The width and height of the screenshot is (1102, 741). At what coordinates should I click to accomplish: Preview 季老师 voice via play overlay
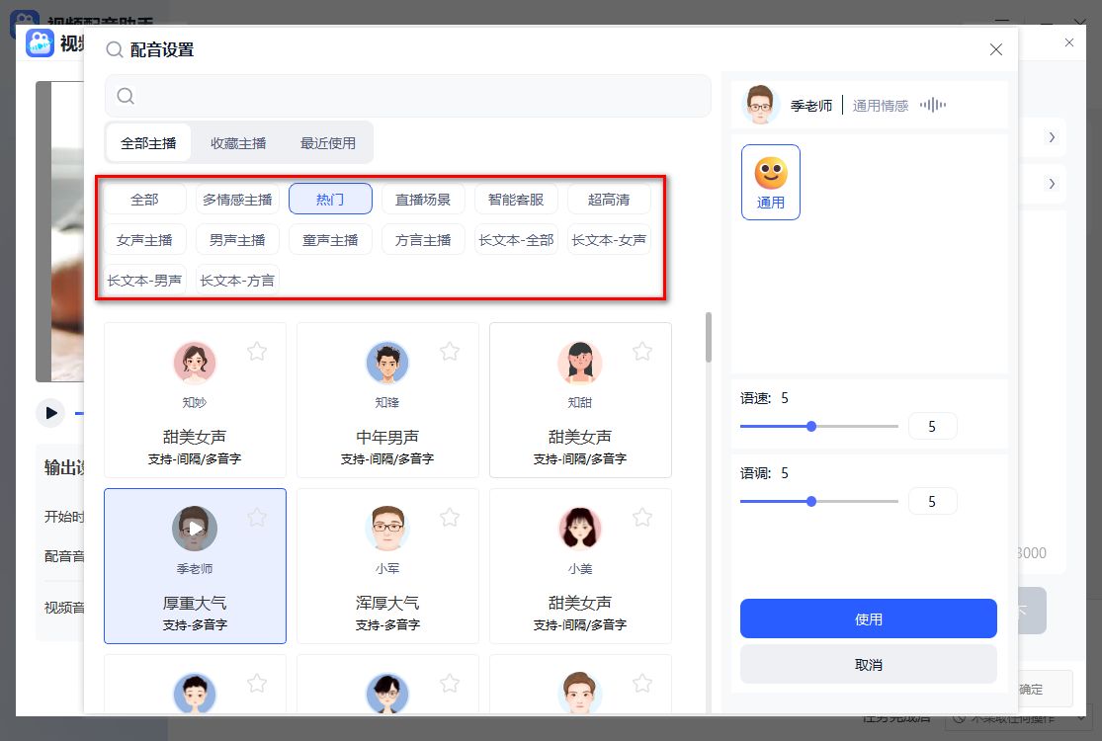(195, 529)
